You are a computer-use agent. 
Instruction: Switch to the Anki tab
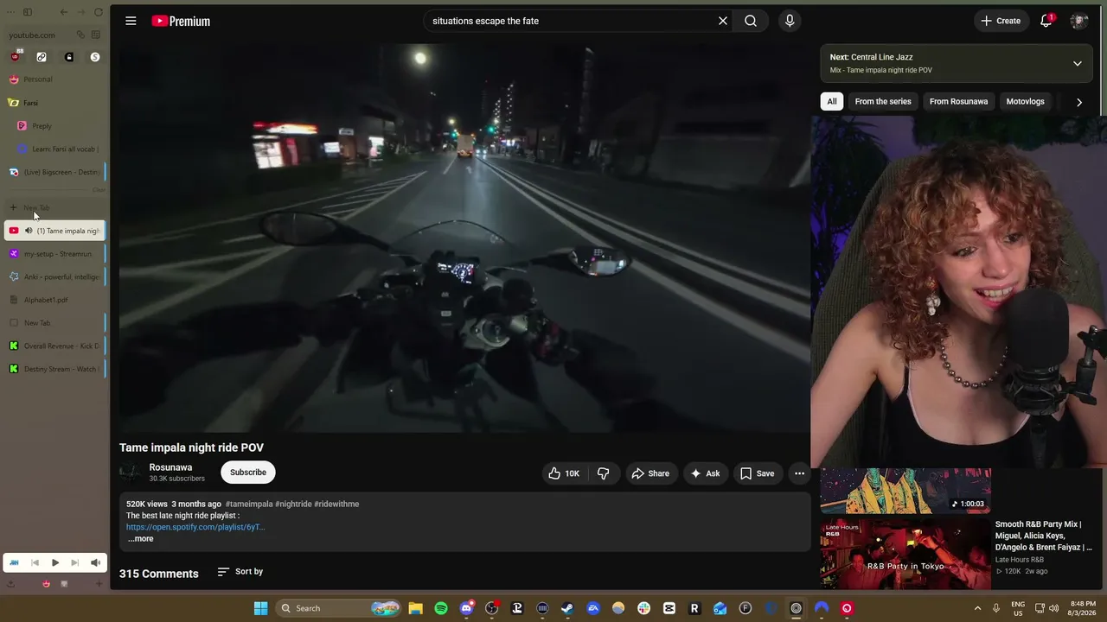pyautogui.click(x=55, y=277)
